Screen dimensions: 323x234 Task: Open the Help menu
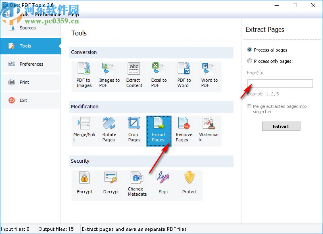(73, 14)
